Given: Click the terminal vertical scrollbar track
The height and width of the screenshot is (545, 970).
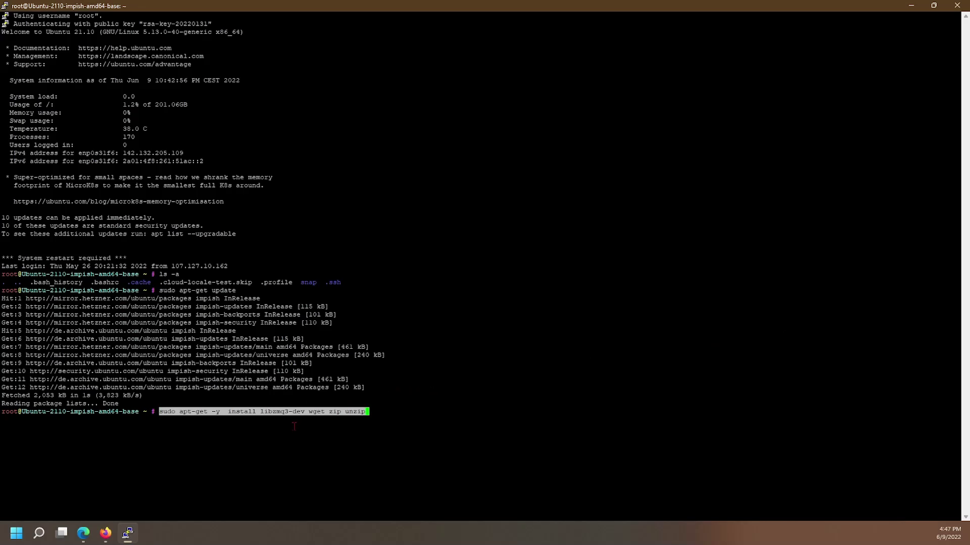Looking at the screenshot, I should pyautogui.click(x=966, y=266).
